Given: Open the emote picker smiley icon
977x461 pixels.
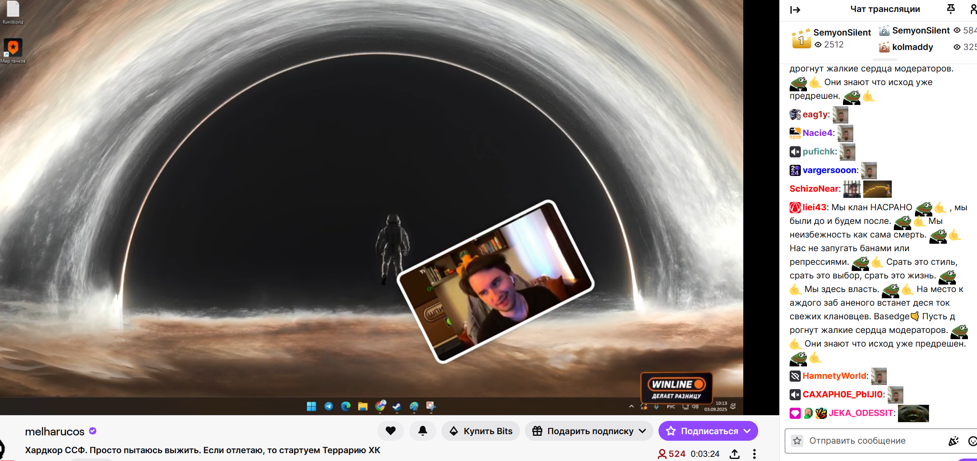Looking at the screenshot, I should (972, 441).
